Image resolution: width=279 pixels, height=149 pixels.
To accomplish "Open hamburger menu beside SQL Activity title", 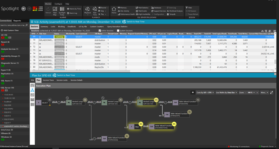I will 32,22.
